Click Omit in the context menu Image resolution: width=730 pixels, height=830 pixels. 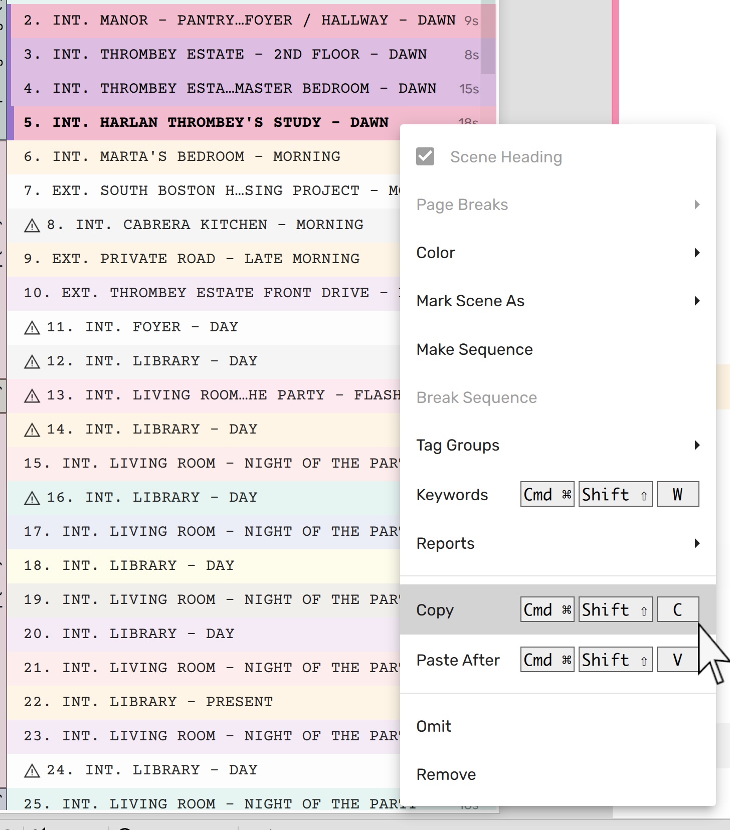(x=434, y=726)
